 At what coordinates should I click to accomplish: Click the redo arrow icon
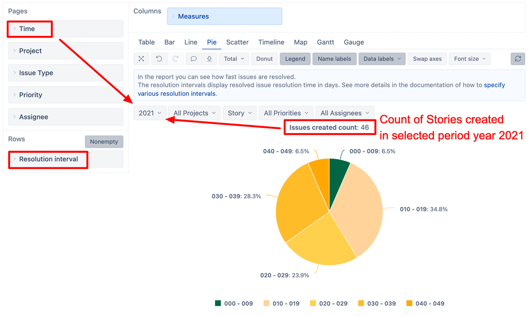[176, 59]
